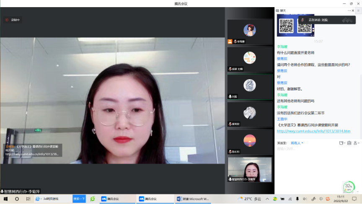Viewport: 362px width, 204px height.
Task: Click the 智慧树西行办-李菊萍 self video thumbnail
Action: click(x=250, y=169)
